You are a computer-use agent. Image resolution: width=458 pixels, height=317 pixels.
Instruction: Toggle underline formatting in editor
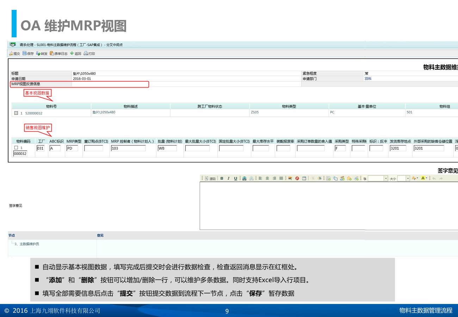tap(235, 179)
